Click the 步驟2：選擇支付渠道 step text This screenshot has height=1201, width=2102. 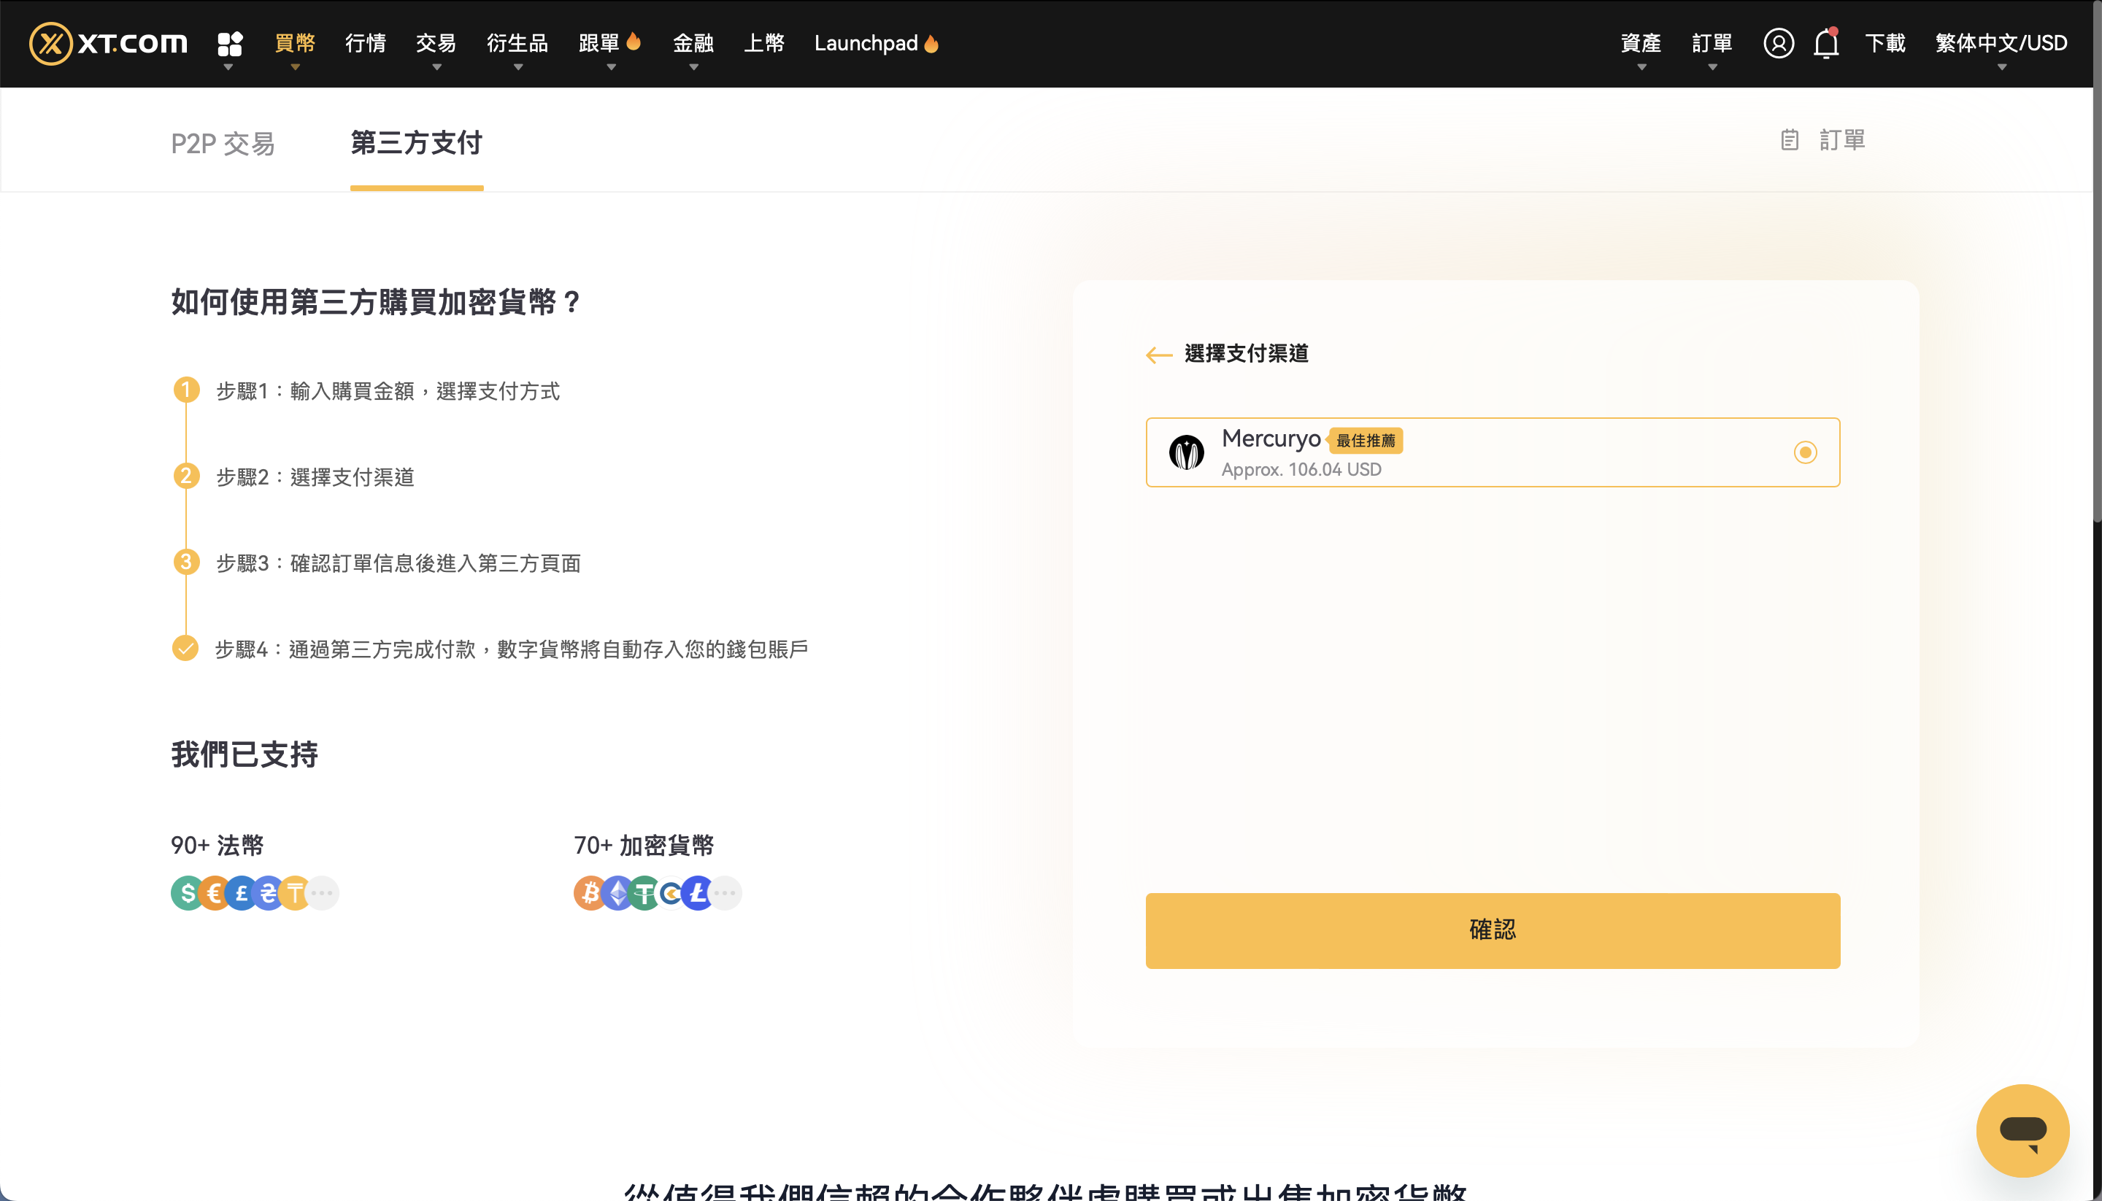coord(315,478)
